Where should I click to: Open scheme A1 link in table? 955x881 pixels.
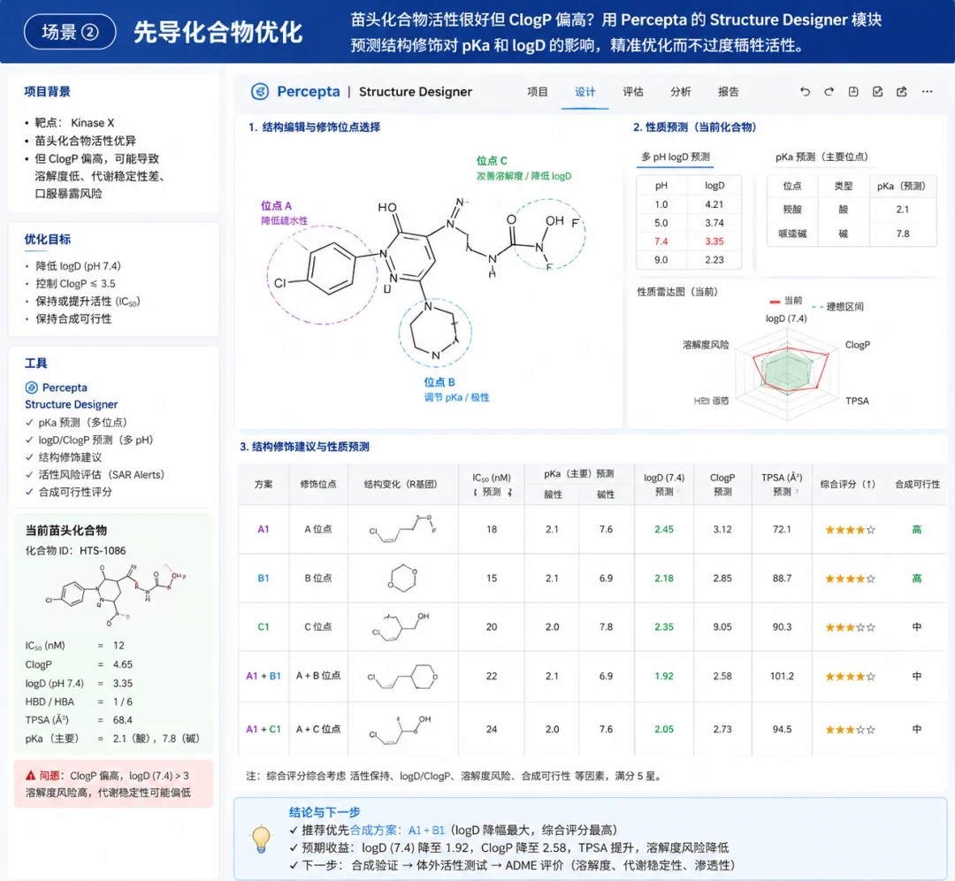[264, 530]
